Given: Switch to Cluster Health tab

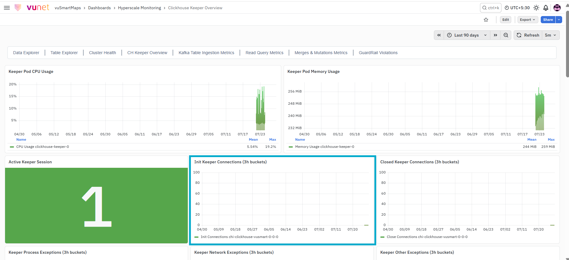Looking at the screenshot, I should pyautogui.click(x=102, y=53).
